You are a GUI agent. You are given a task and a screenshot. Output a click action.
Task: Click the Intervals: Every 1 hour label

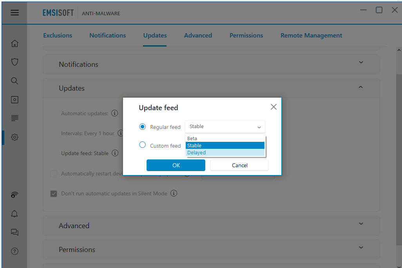tap(88, 133)
